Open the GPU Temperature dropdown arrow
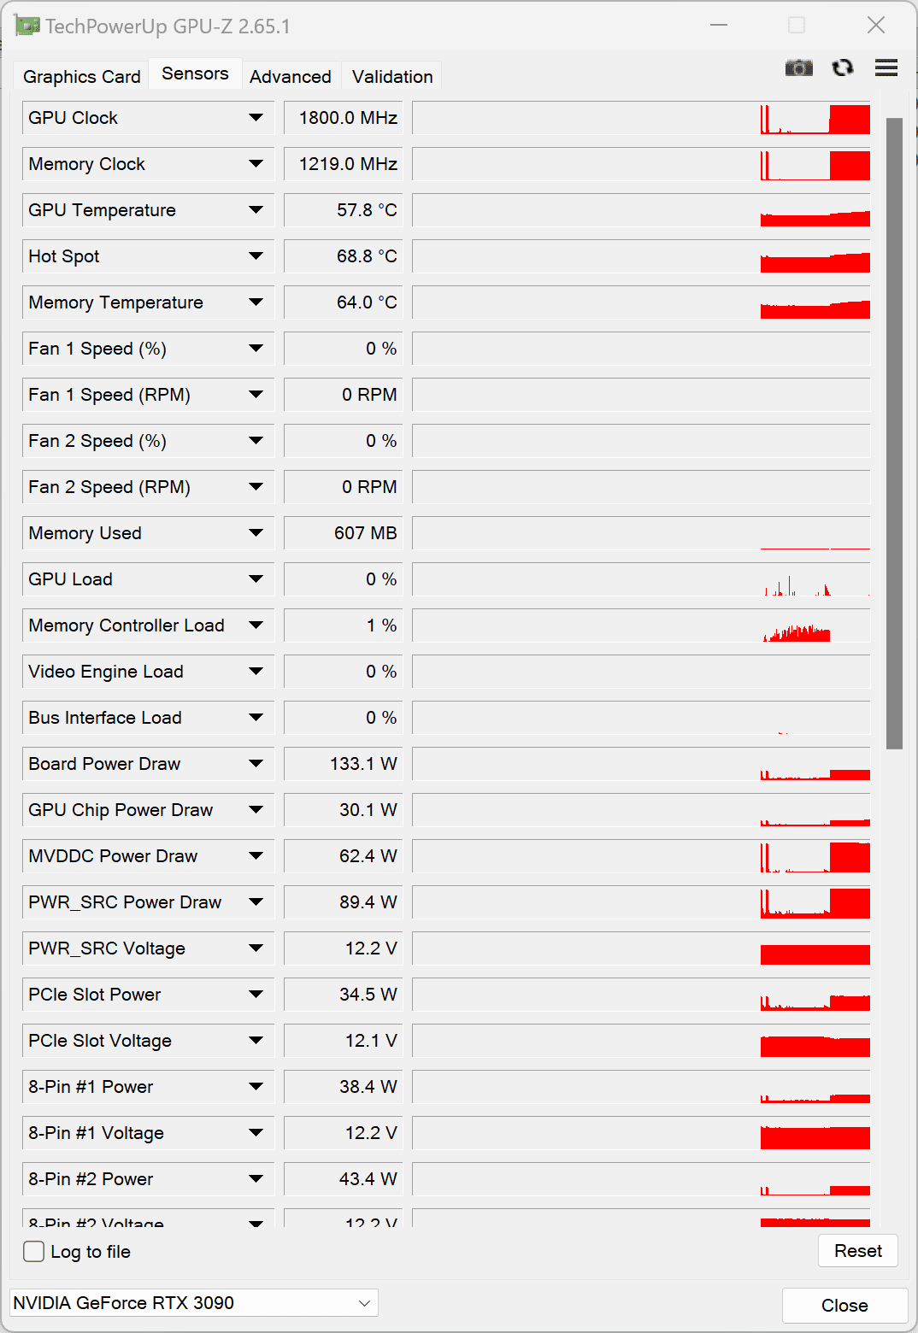This screenshot has height=1333, width=918. (256, 210)
